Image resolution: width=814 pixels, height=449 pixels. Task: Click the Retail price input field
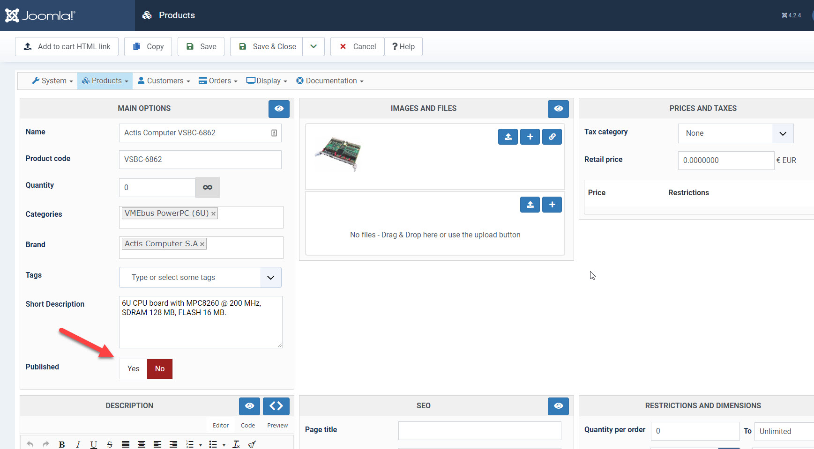(725, 161)
